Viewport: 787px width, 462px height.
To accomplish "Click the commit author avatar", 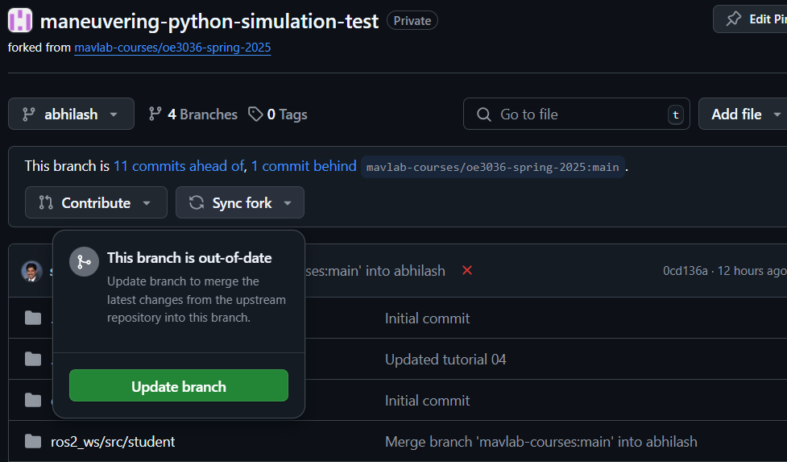I will click(31, 271).
